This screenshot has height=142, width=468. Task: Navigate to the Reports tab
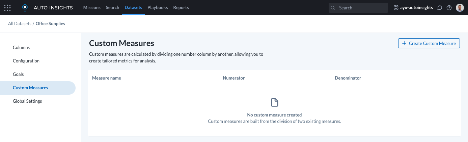point(181,7)
